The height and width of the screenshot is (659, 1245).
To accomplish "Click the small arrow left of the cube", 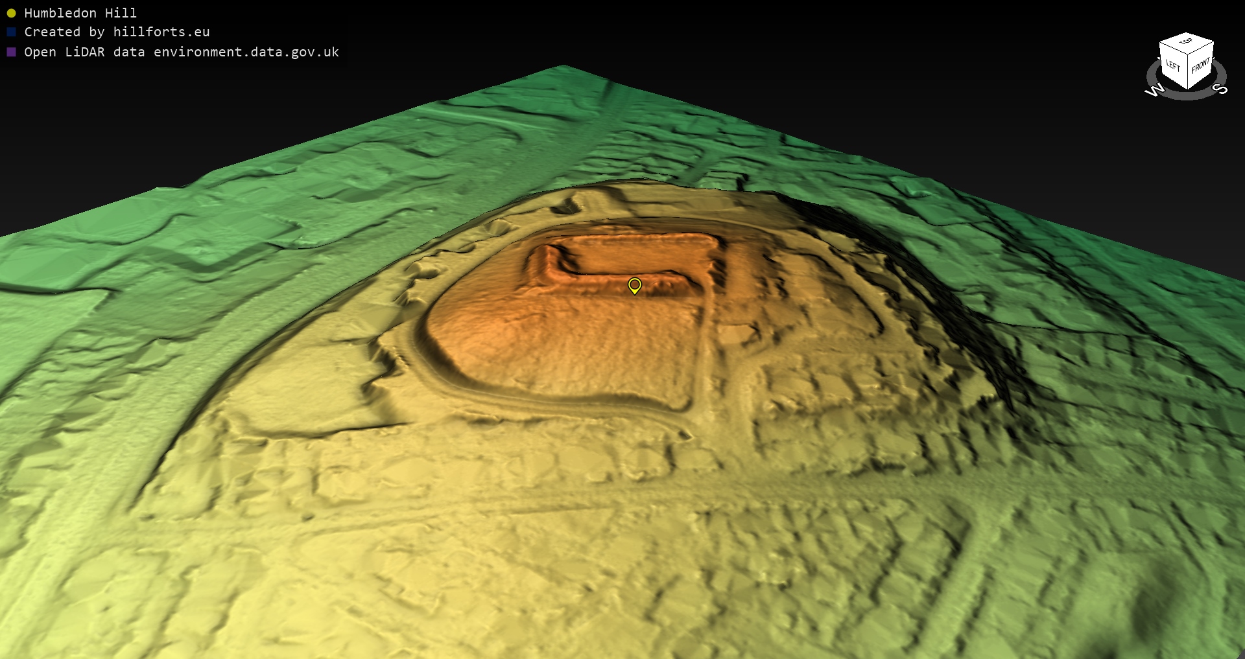I will pos(1160,59).
